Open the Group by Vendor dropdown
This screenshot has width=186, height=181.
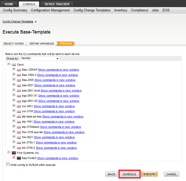click(40, 58)
